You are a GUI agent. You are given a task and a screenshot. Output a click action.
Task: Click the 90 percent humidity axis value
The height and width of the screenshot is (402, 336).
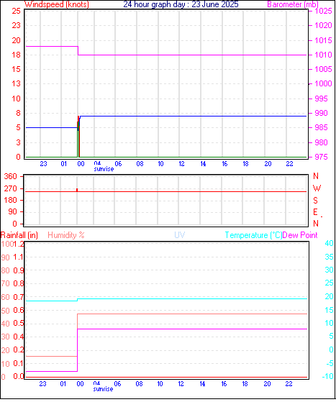pos(5,257)
